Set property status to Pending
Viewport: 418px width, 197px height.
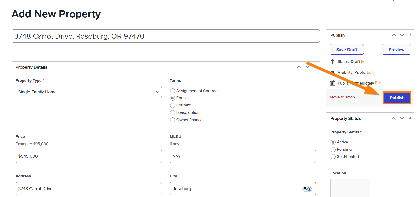click(x=333, y=150)
